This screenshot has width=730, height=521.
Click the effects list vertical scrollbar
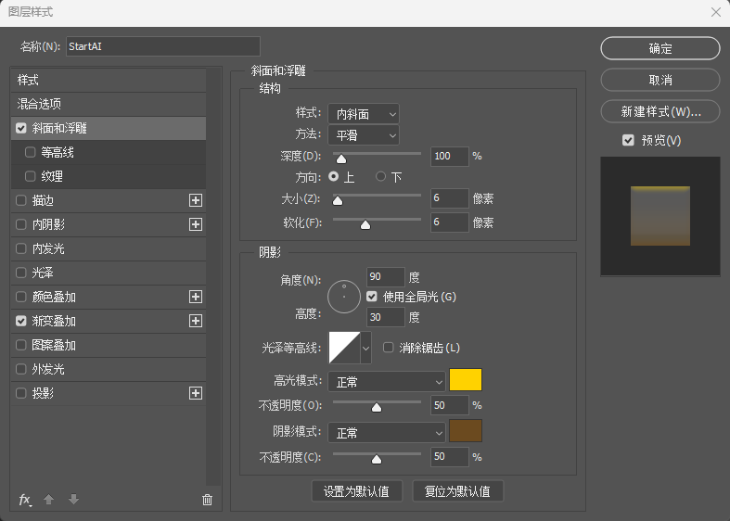[x=213, y=277]
